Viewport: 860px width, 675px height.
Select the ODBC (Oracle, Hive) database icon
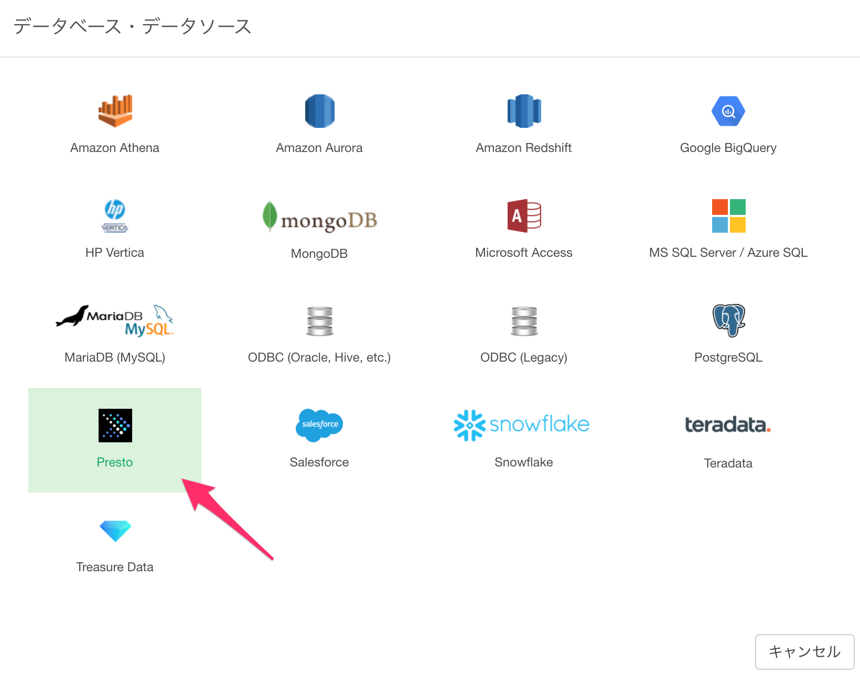[x=319, y=321]
